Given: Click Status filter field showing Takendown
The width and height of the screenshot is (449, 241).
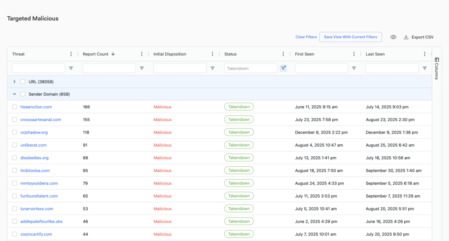Looking at the screenshot, I should (x=251, y=68).
